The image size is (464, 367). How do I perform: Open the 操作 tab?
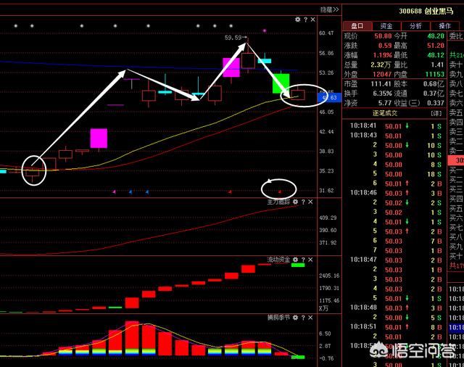pyautogui.click(x=445, y=25)
